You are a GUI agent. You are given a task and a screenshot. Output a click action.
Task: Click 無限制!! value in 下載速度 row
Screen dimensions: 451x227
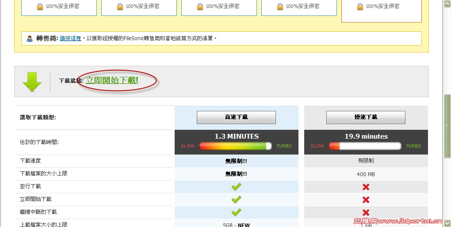point(236,161)
